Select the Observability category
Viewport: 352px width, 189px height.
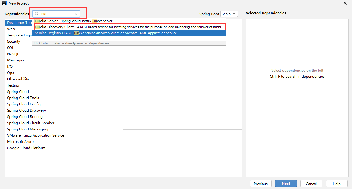pos(64,79)
